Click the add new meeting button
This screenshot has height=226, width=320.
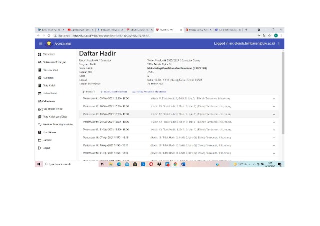(114, 92)
